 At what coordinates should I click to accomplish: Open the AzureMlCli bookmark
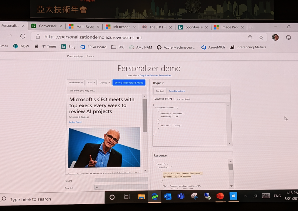pos(213,47)
